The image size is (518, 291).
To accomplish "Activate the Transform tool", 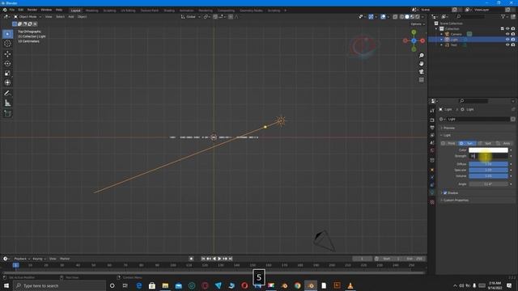I will click(7, 82).
